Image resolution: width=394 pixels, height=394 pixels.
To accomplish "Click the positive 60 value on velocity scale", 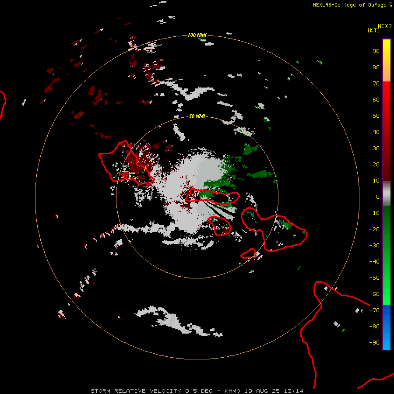I will point(376,99).
